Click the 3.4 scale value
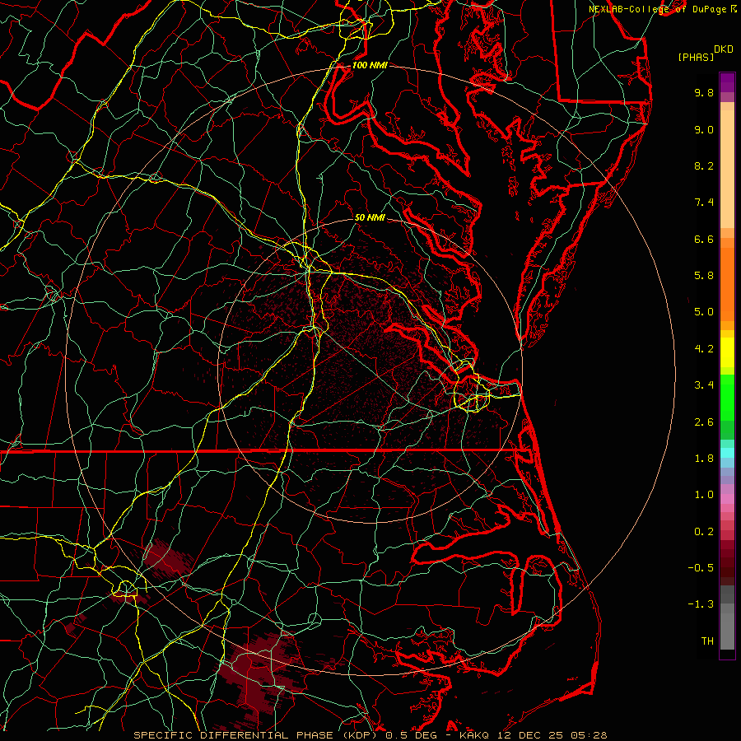This screenshot has height=741, width=741. 704,385
